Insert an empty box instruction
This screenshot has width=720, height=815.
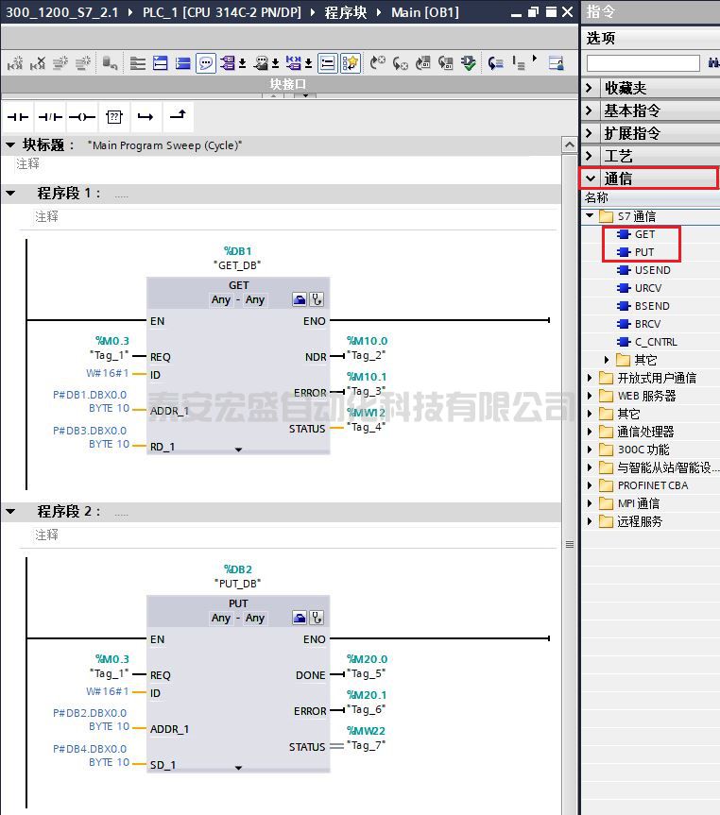tap(113, 117)
